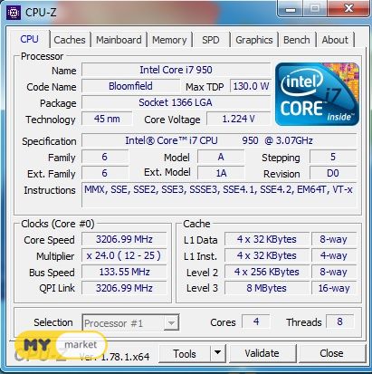The width and height of the screenshot is (372, 374).
Task: Open the Mainboard tab
Action: tap(119, 40)
